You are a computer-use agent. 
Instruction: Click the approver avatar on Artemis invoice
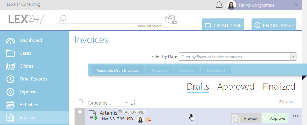140,119
